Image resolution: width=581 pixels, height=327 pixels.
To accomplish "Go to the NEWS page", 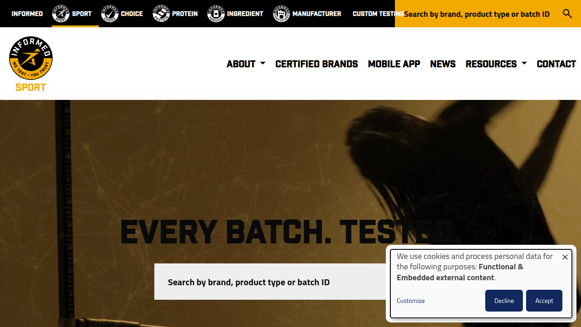I will (443, 64).
